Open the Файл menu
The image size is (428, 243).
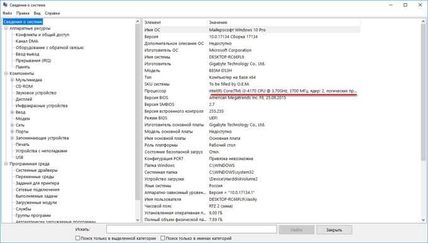[8, 13]
